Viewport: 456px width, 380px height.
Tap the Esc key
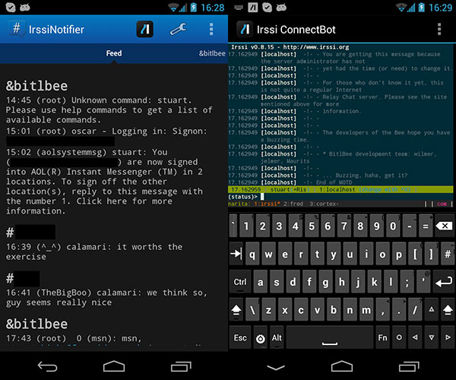[x=240, y=337]
